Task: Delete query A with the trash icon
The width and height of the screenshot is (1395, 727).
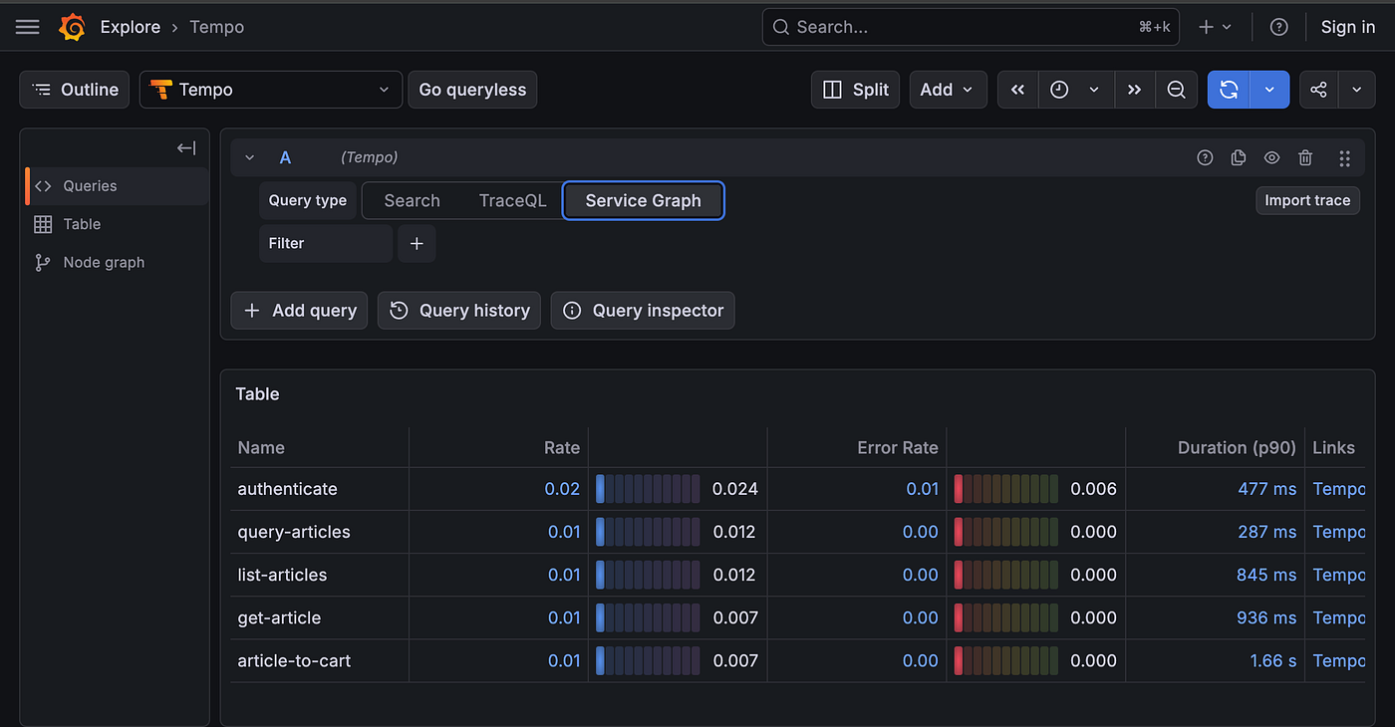Action: click(1305, 157)
